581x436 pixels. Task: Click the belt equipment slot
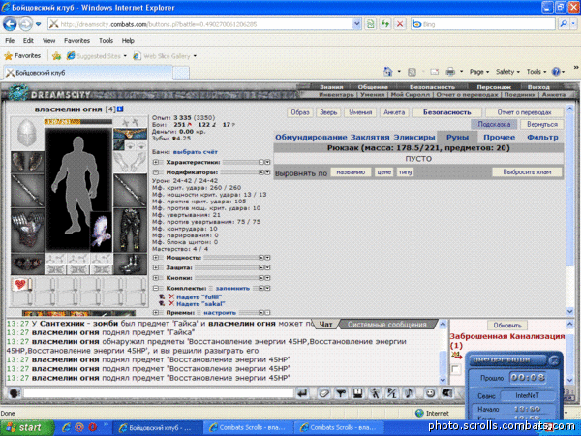pyautogui.click(x=27, y=264)
